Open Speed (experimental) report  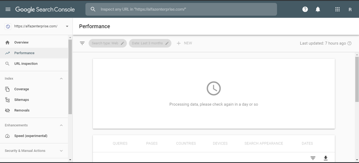(x=34, y=136)
